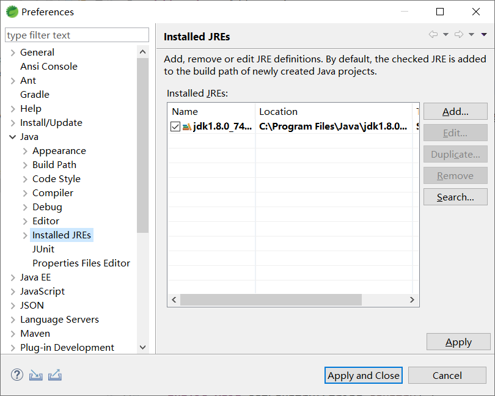This screenshot has height=396, width=495.
Task: Navigate back using the back arrow
Action: [434, 35]
